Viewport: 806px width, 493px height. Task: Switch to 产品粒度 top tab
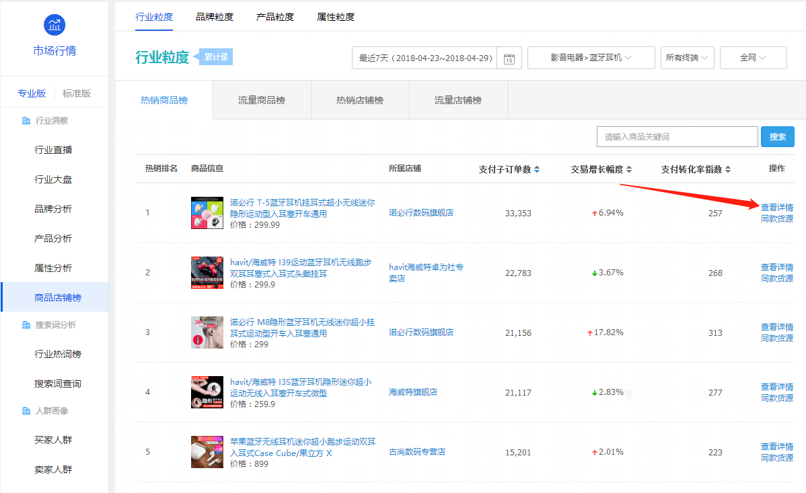275,17
